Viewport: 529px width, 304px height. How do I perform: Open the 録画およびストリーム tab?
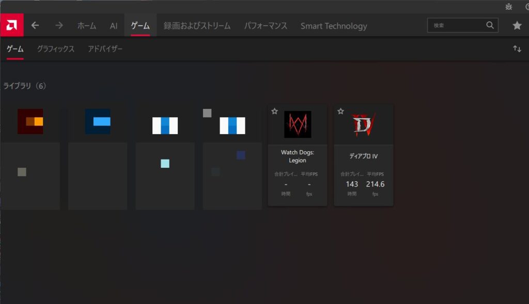(197, 26)
